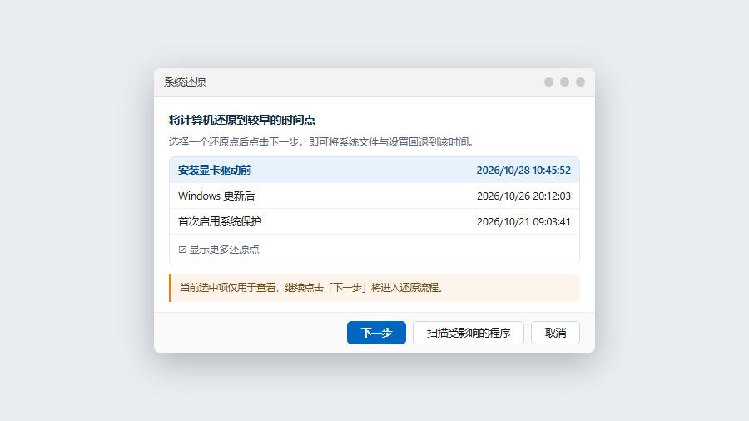Click the timestamp 2026/10/26 20:12:03

click(x=523, y=196)
